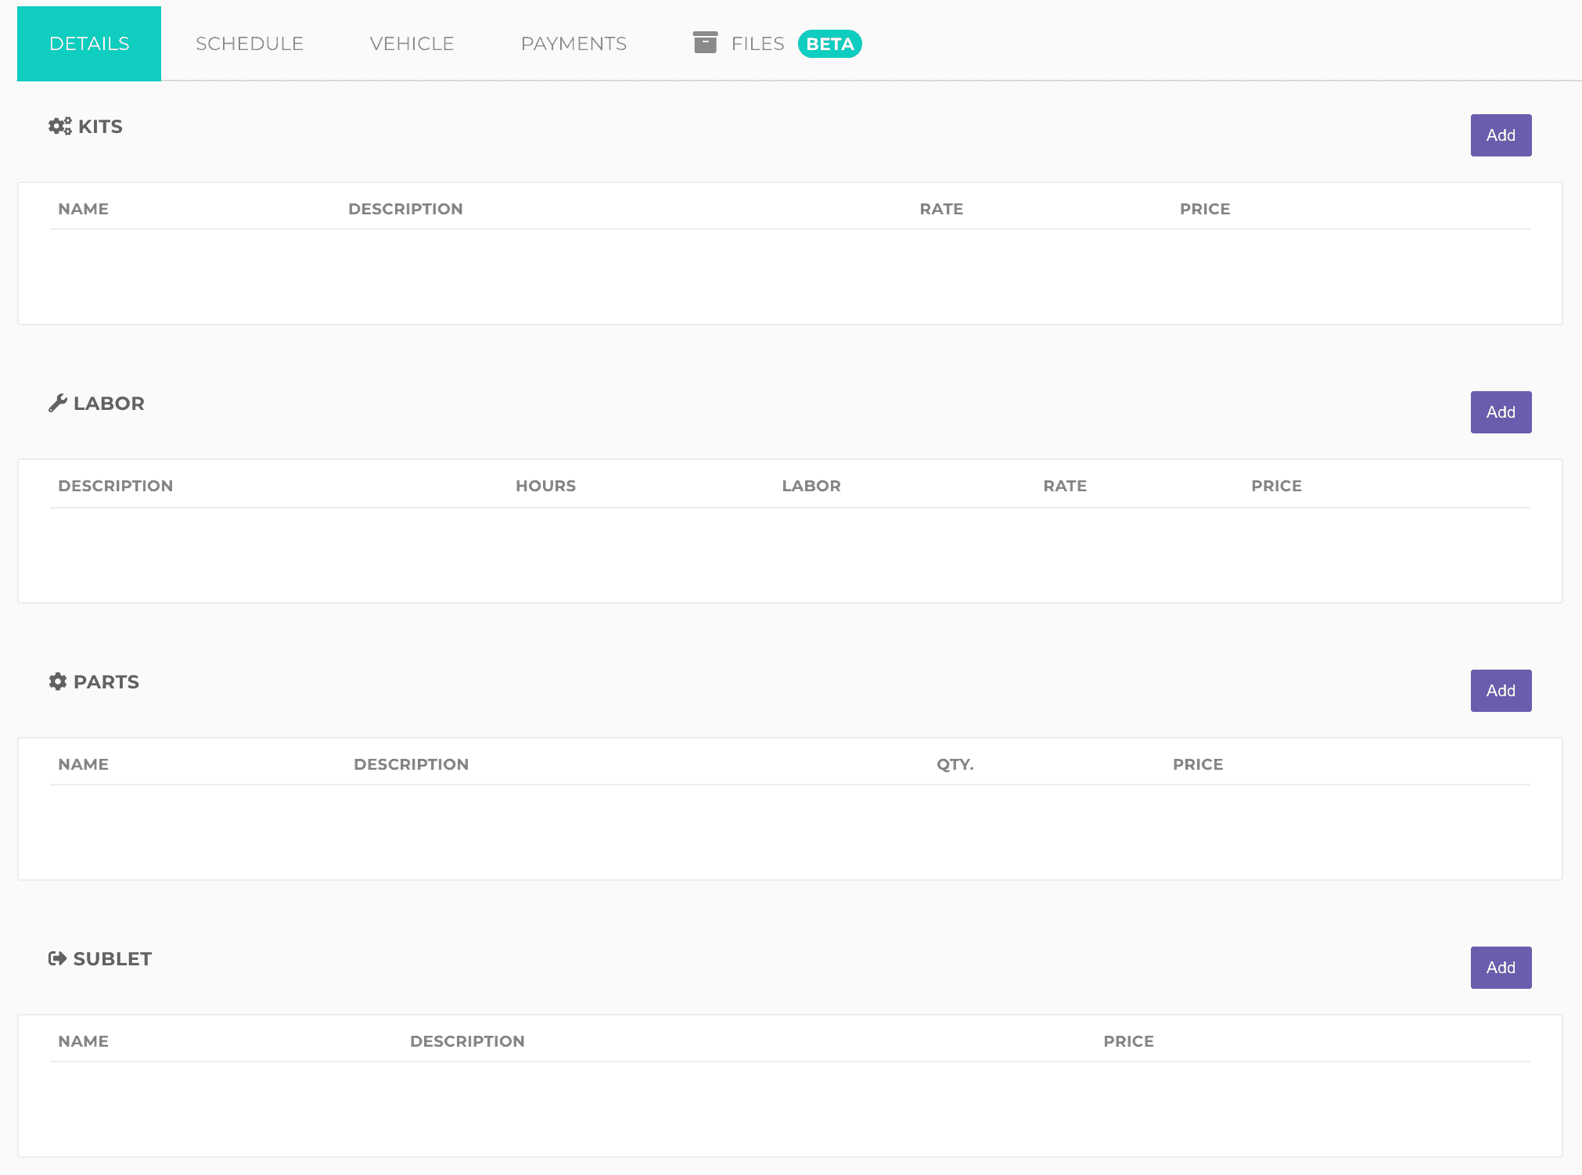Click the wrench icon beside LABOR
Image resolution: width=1582 pixels, height=1175 pixels.
(57, 403)
